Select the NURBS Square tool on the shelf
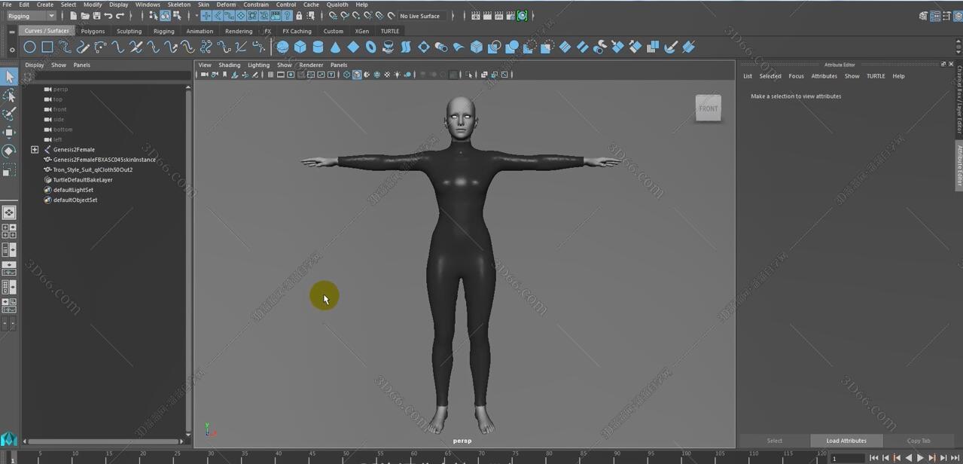 pos(47,47)
